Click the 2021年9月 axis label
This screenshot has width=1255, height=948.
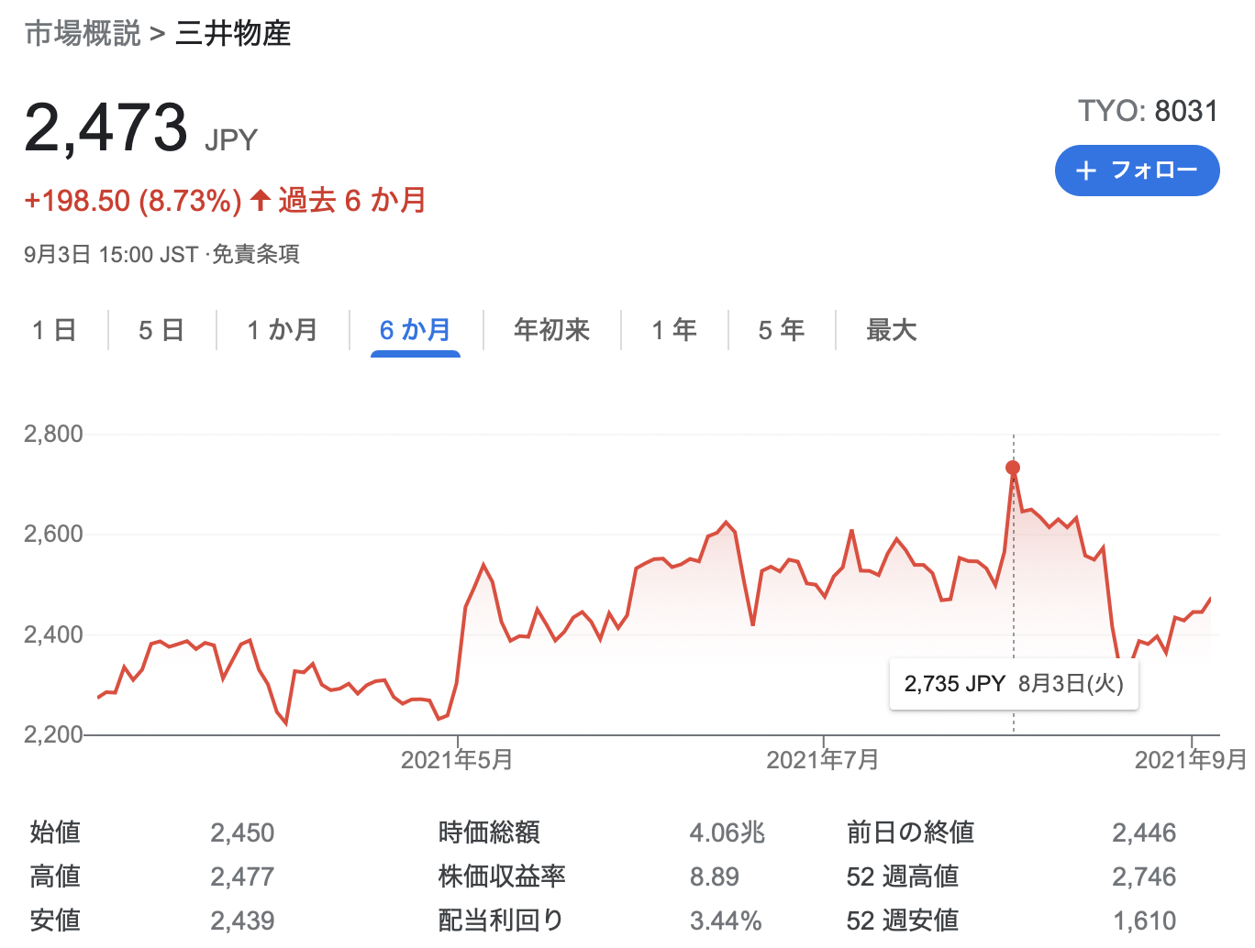1191,760
